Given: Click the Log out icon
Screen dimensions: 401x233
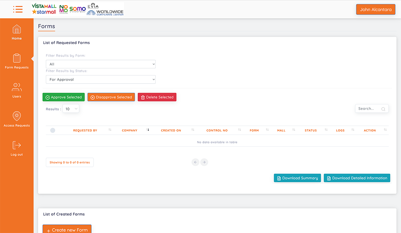Looking at the screenshot, I should click(17, 145).
